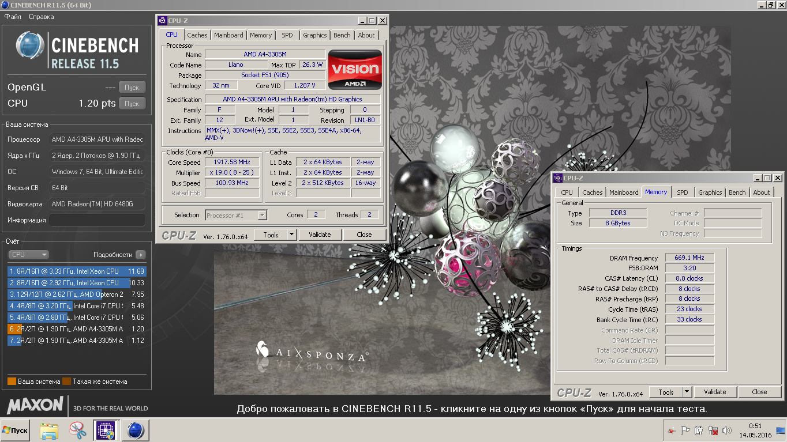Run the CPU test with Пуск button

coord(132,104)
